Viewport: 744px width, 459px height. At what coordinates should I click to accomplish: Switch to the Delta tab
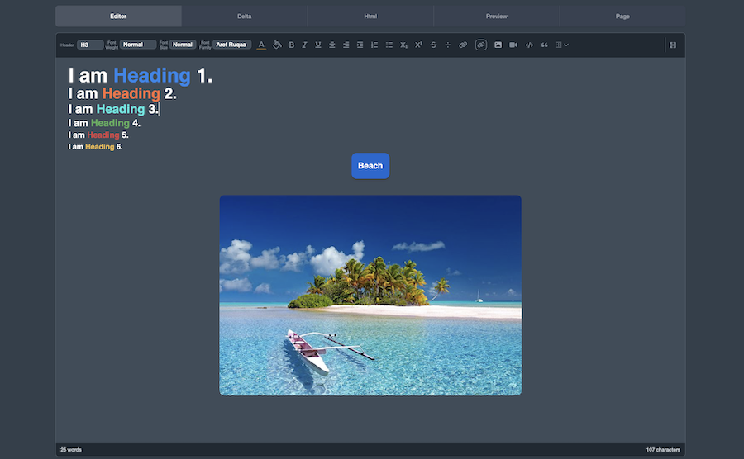[245, 16]
